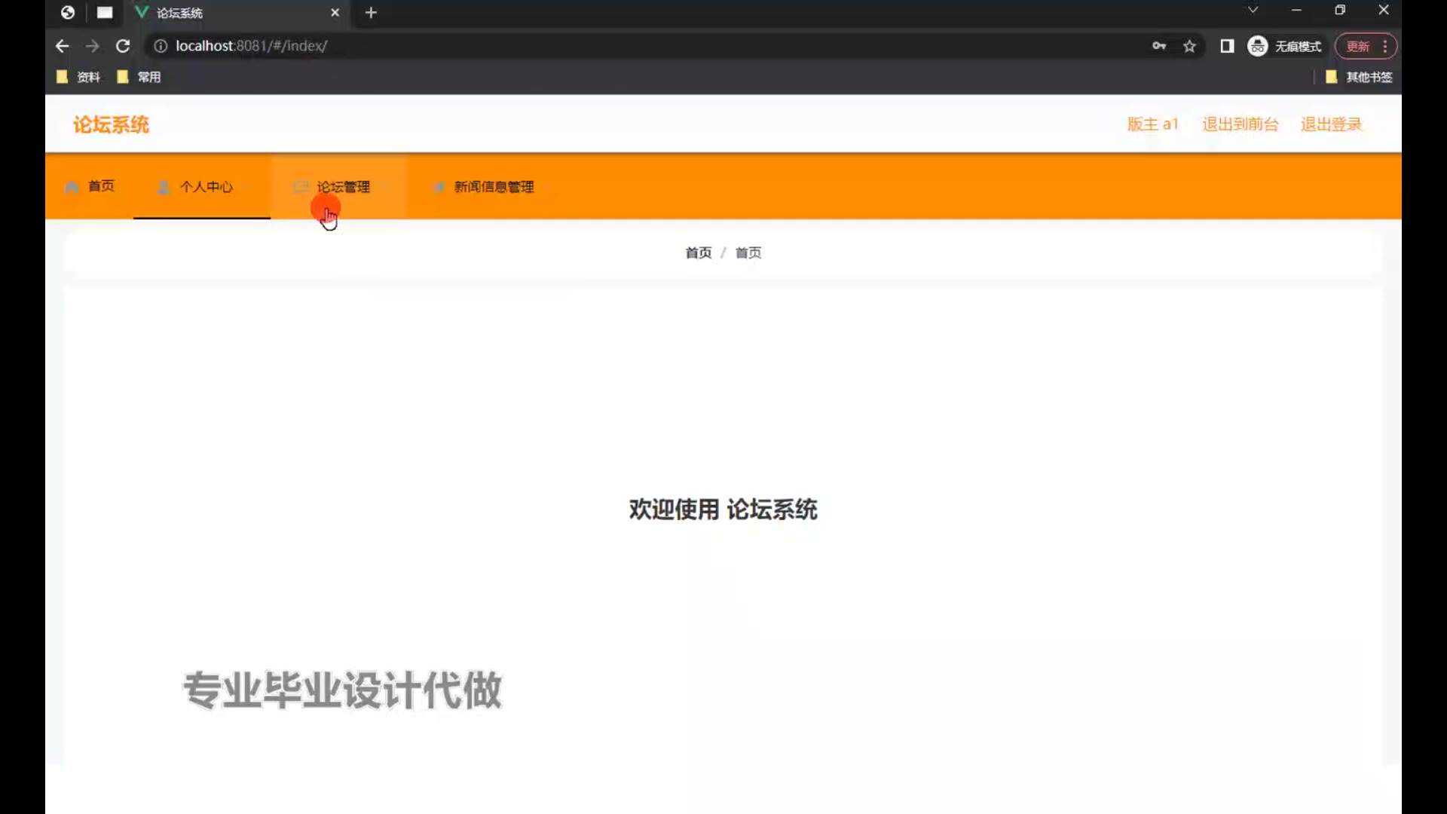Click the incognito 无痕模式 profile icon

point(1257,46)
